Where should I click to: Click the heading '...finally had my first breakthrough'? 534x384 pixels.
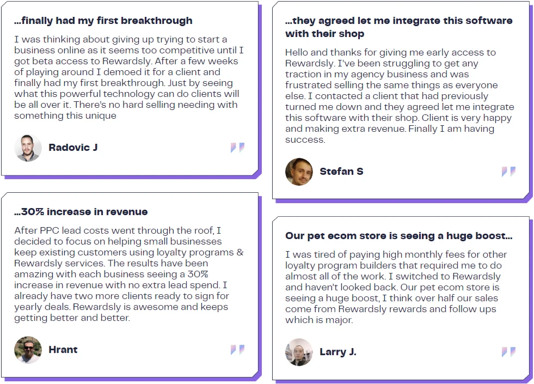tap(103, 21)
